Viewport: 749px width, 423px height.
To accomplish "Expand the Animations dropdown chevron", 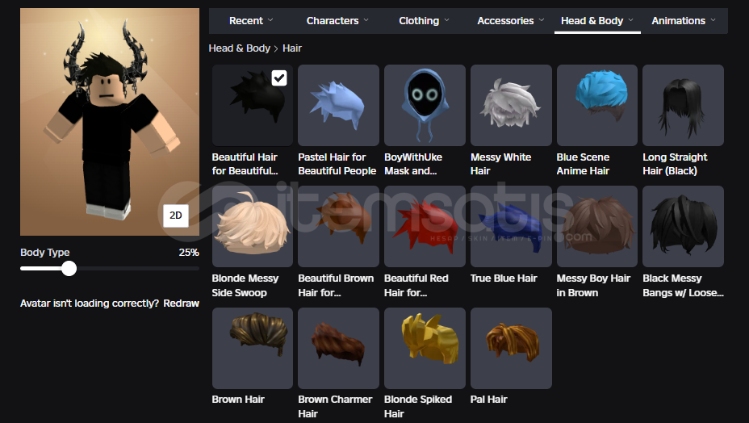I will coord(713,20).
